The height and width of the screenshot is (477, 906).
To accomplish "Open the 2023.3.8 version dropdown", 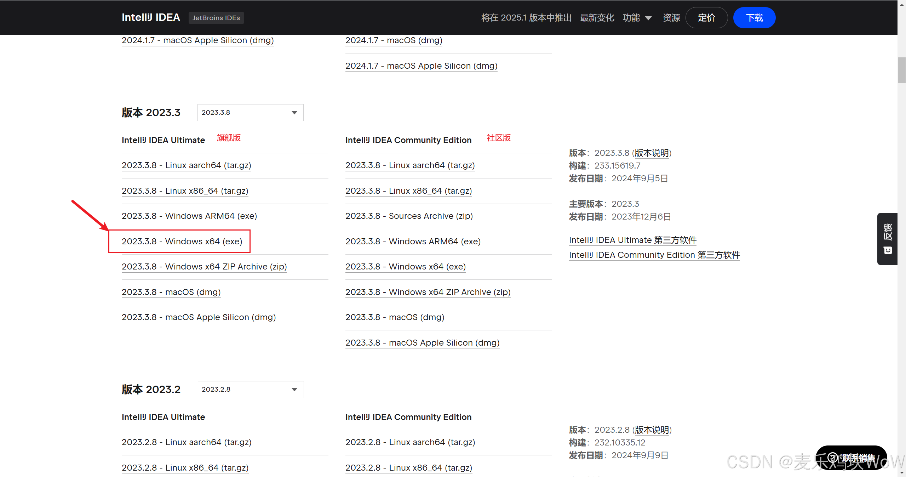I will (x=250, y=113).
